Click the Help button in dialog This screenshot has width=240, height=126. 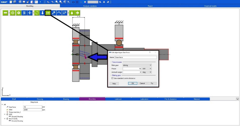coord(114,84)
